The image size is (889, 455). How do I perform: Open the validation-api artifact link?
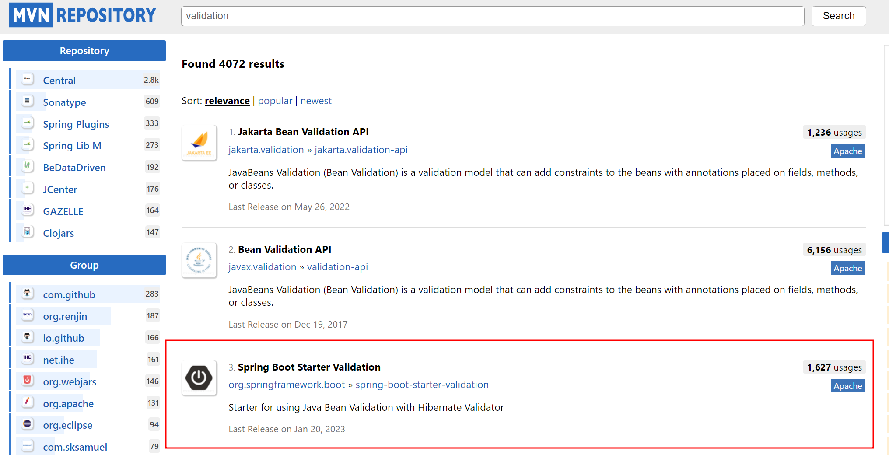[337, 267]
